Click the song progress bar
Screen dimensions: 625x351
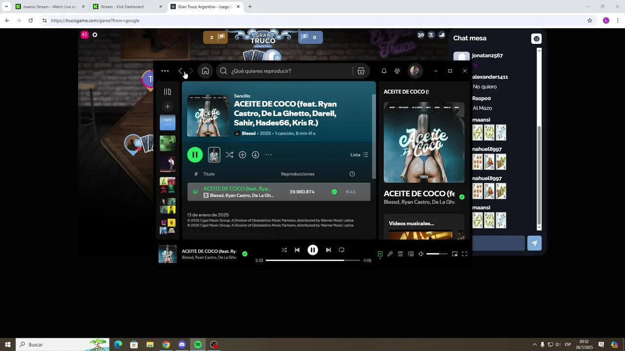[x=312, y=260]
